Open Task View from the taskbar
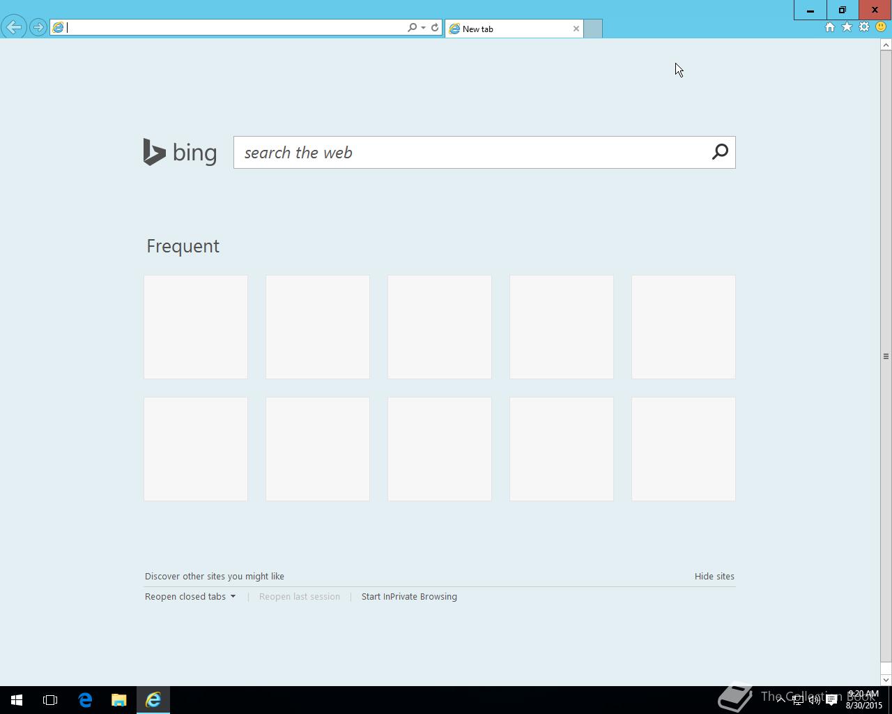Screen dimensions: 892x714 tap(50, 700)
